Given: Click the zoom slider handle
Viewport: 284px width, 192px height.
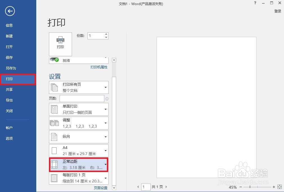Looking at the screenshot, I should (x=250, y=187).
